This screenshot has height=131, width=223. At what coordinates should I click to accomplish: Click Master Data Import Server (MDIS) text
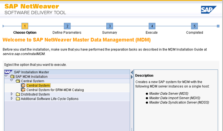[175, 98]
